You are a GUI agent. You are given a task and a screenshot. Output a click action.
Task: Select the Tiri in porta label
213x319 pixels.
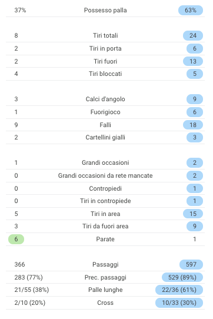[105, 48]
